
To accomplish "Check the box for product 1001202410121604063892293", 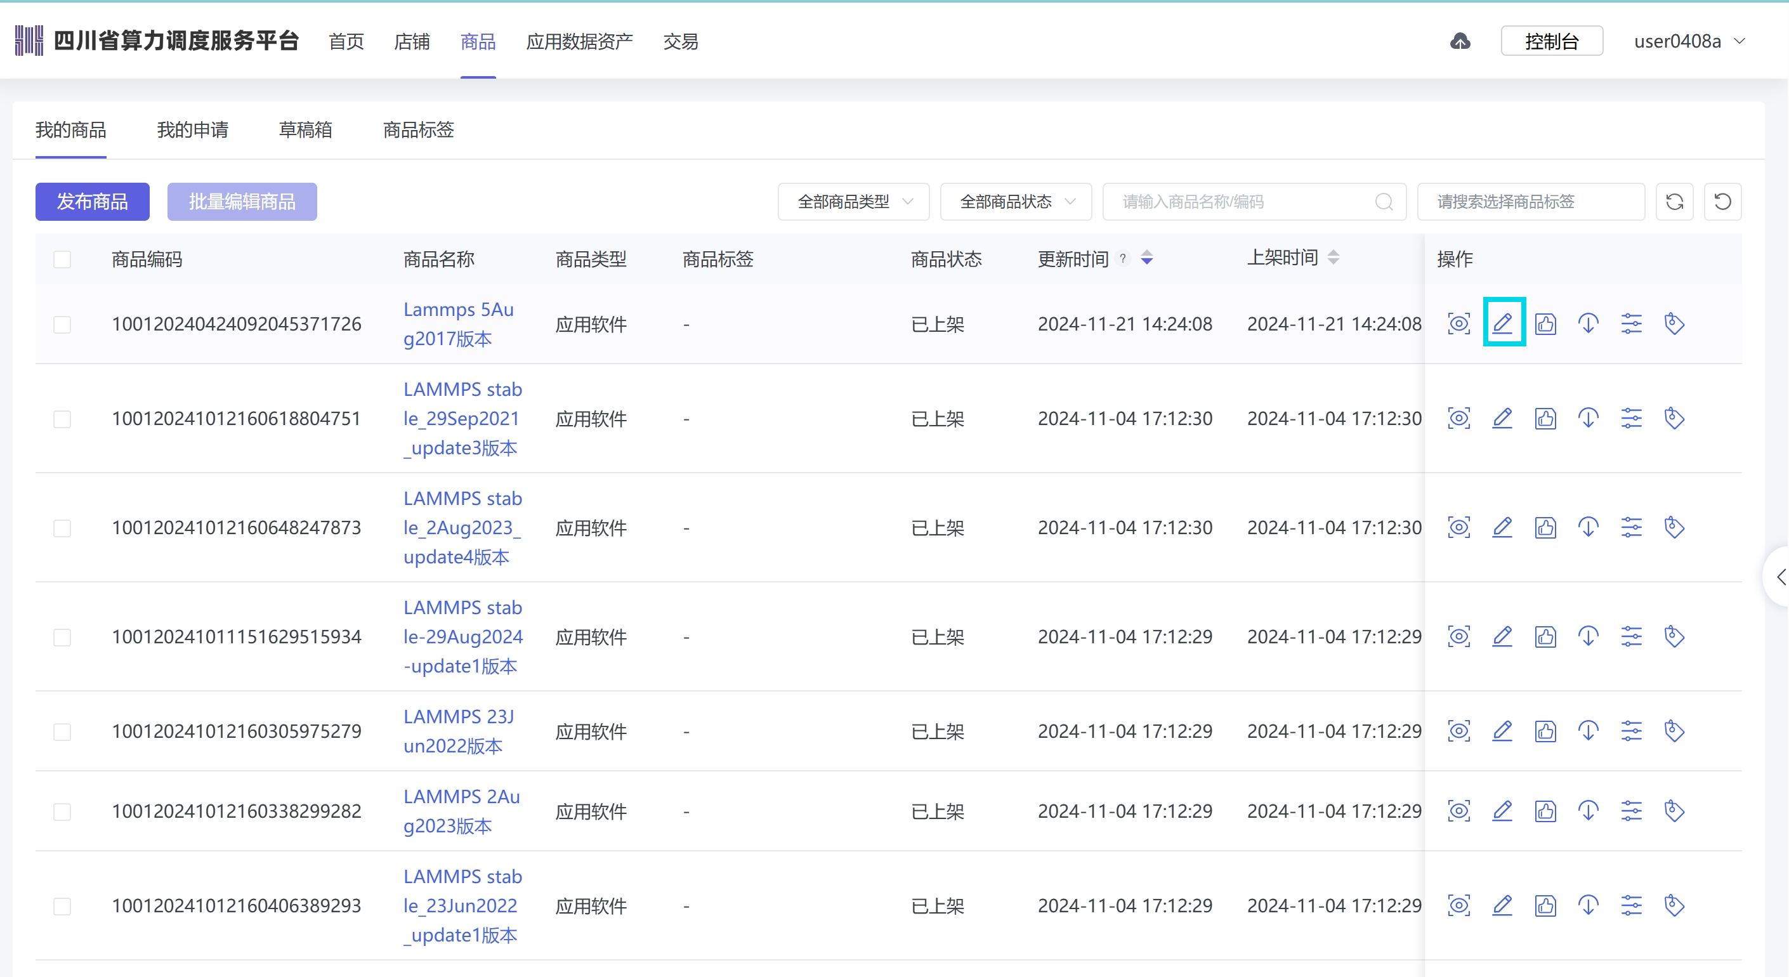I will [63, 905].
